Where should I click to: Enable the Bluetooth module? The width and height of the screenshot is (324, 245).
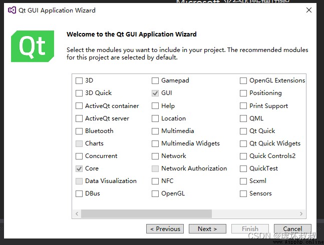(x=79, y=131)
